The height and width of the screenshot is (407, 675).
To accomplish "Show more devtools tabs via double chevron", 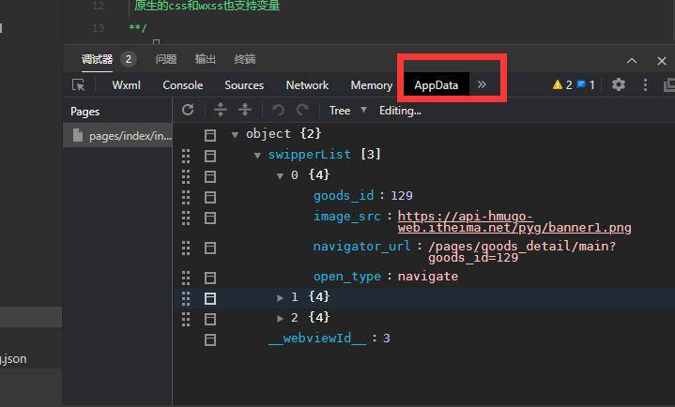I will (482, 84).
